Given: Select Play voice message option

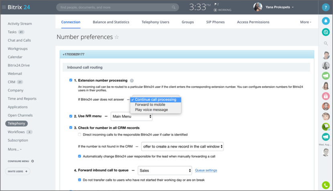Looking at the screenshot, I should pyautogui.click(x=155, y=110).
